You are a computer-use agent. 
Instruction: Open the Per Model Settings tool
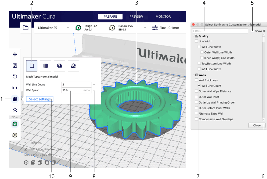coord(15,99)
